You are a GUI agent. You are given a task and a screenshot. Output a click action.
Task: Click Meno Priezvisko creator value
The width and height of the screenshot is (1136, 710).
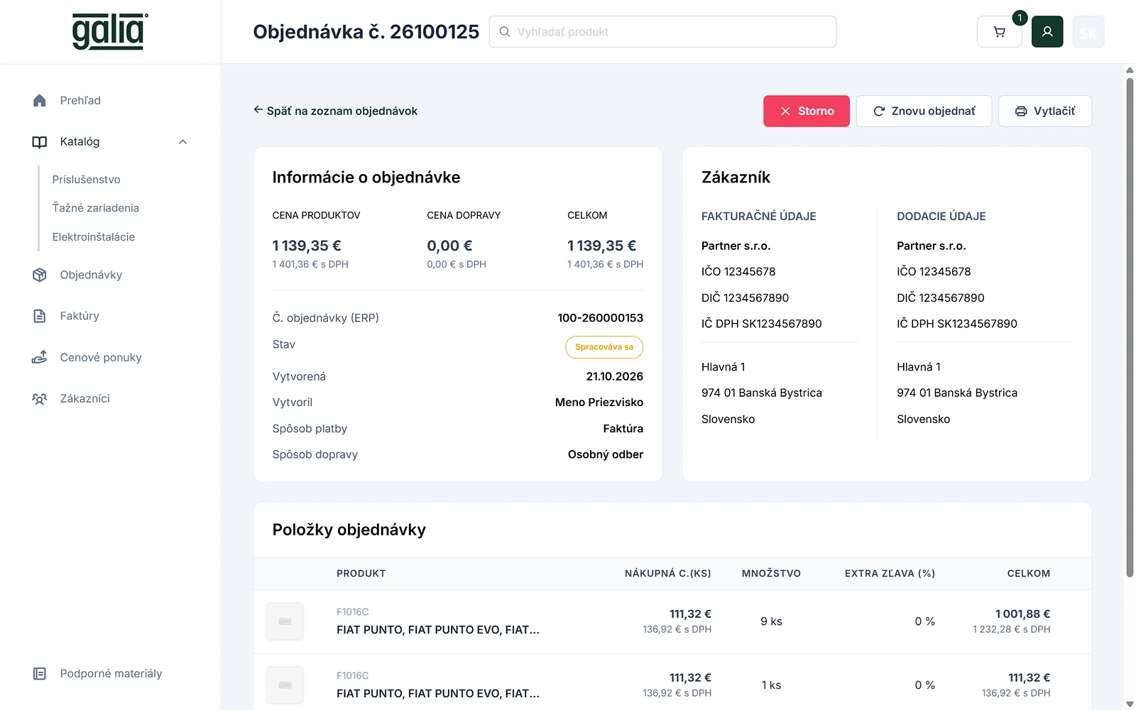(599, 403)
